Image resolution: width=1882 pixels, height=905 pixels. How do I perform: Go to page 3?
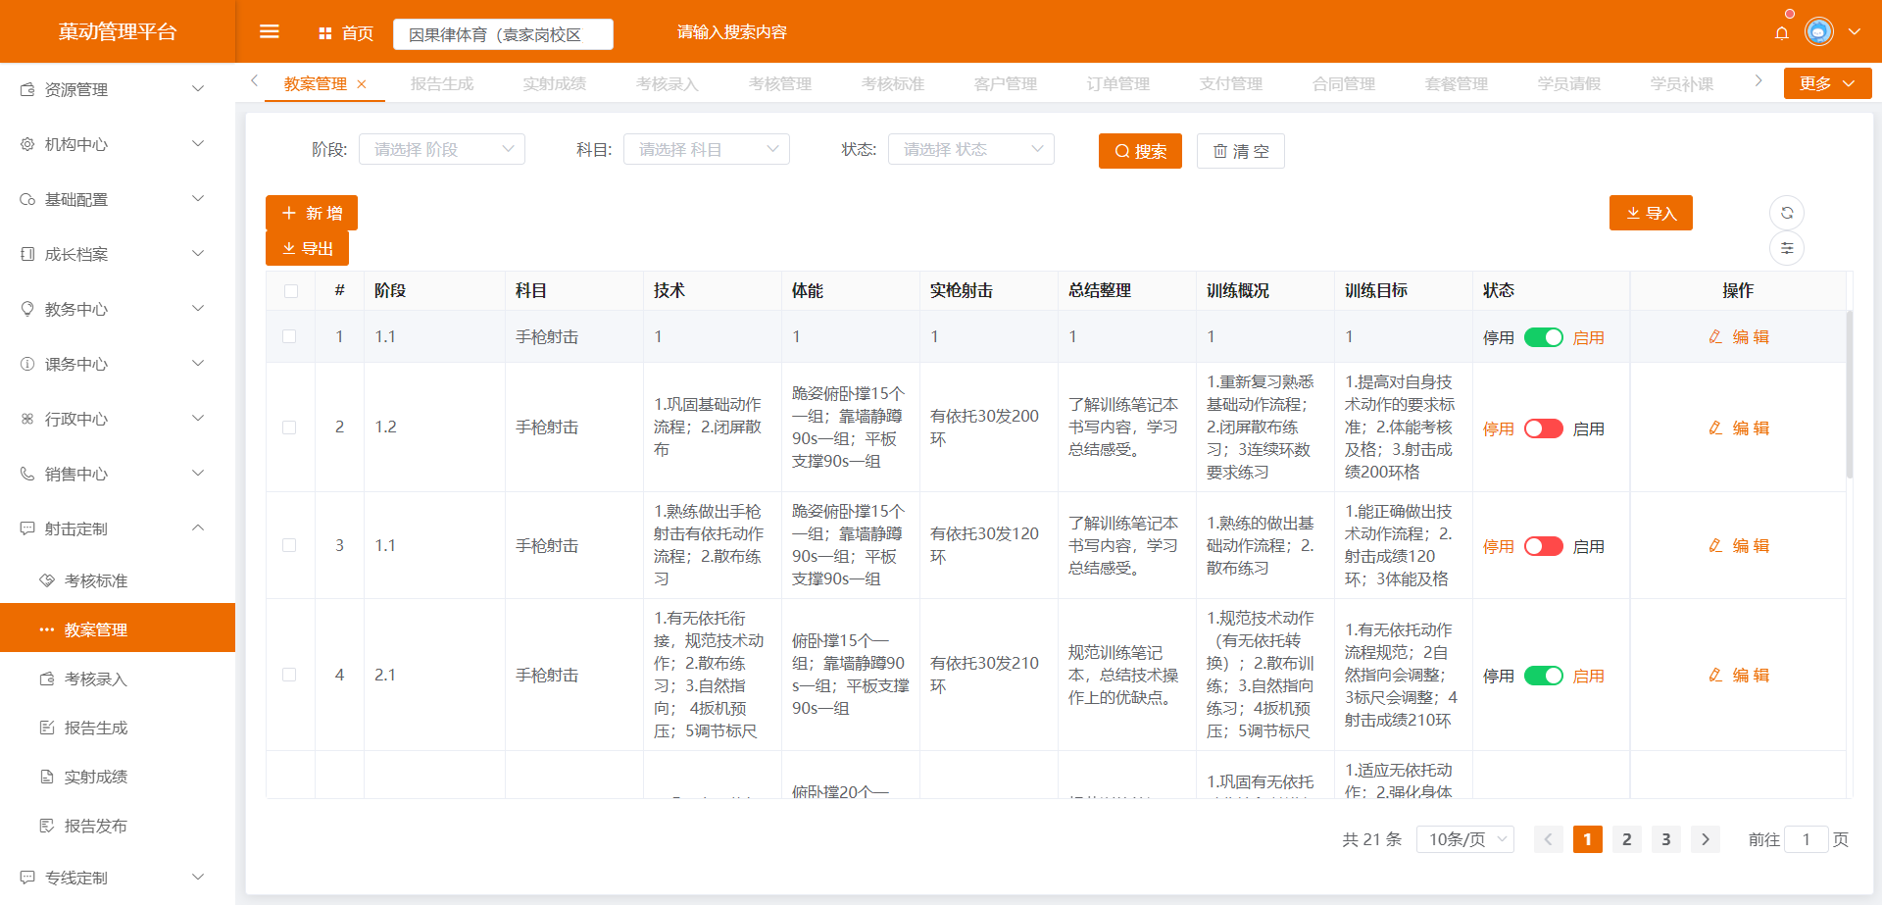(x=1666, y=839)
